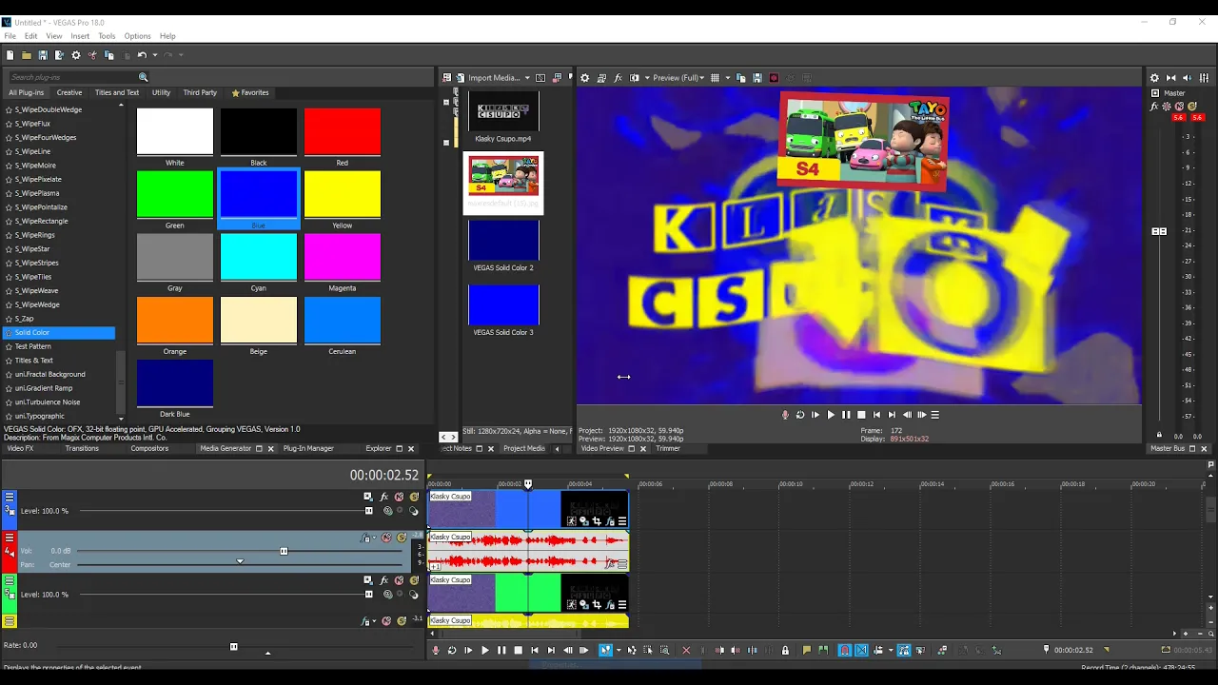Open the blue video track hamburger menu
Image resolution: width=1218 pixels, height=685 pixels.
[x=10, y=497]
